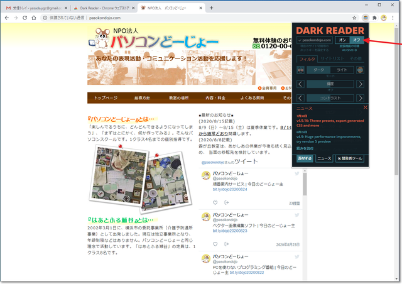This screenshot has width=402, height=284.
Task: Switch Dark Reader to オフ
Action: [356, 40]
